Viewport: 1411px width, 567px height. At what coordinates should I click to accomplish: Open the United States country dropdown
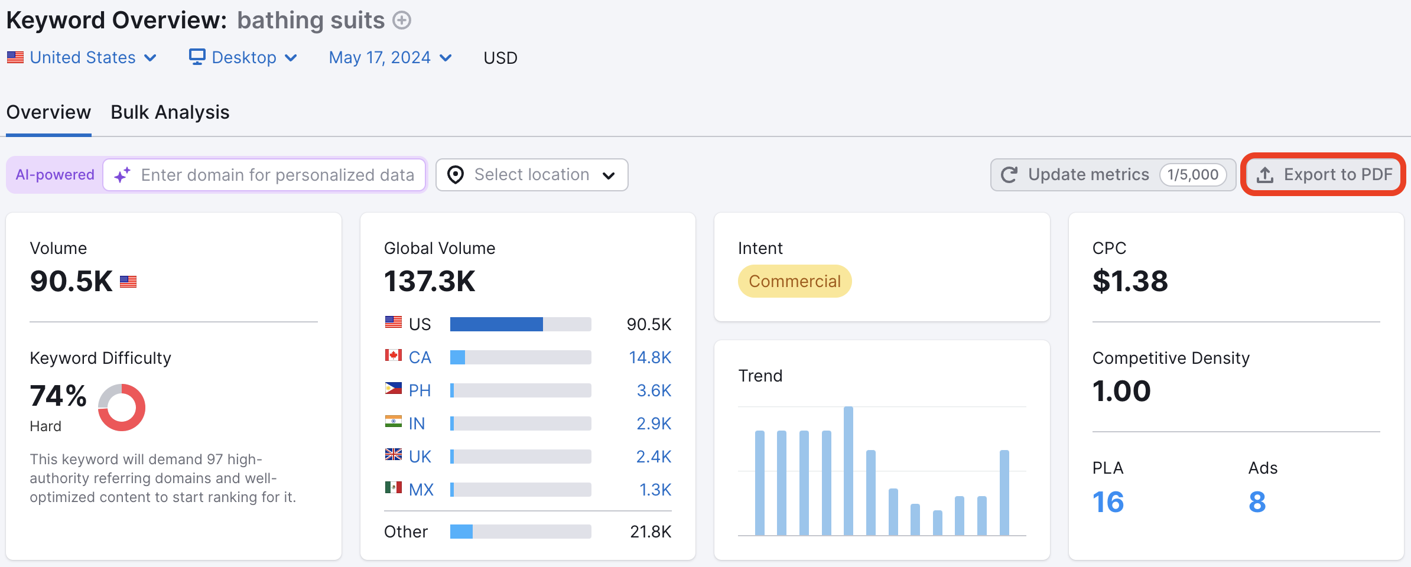pos(82,57)
